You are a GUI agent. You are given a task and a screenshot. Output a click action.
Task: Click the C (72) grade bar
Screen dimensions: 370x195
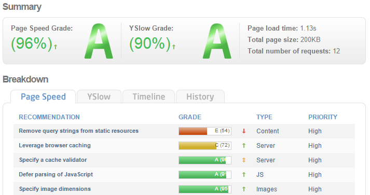click(205, 146)
